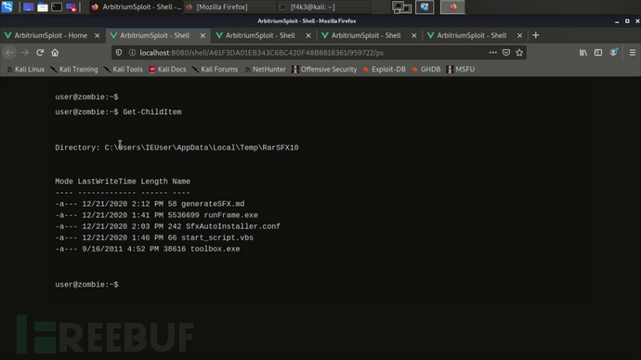Open the Kali Linux bookmark
This screenshot has width=641, height=360.
tap(25, 70)
